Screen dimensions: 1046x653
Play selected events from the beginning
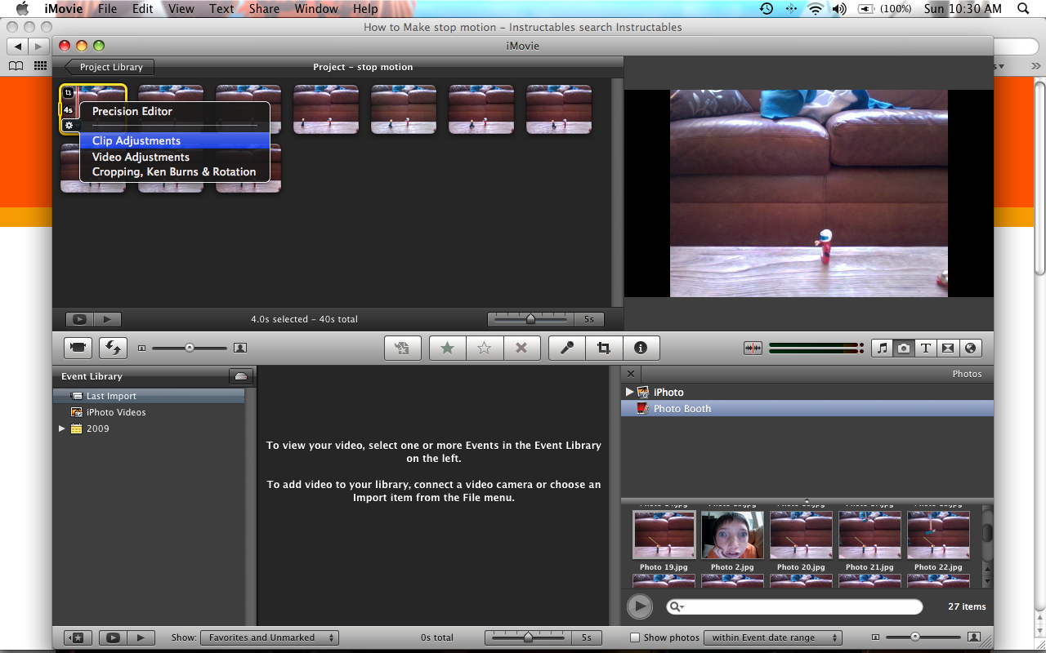pos(141,637)
